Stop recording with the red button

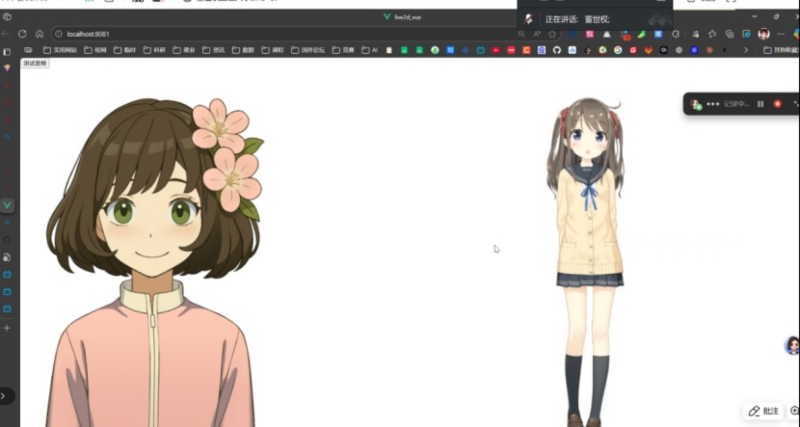click(x=777, y=104)
